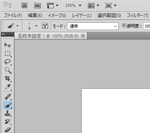Open the View Extras dropdown arrow

57,5
